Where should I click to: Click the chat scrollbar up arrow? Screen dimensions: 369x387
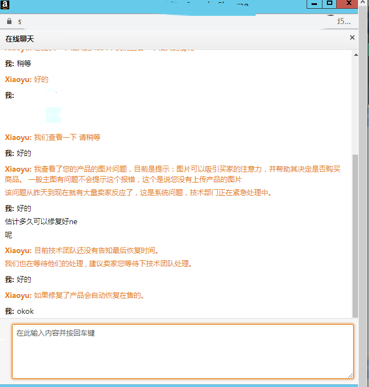pyautogui.click(x=356, y=55)
